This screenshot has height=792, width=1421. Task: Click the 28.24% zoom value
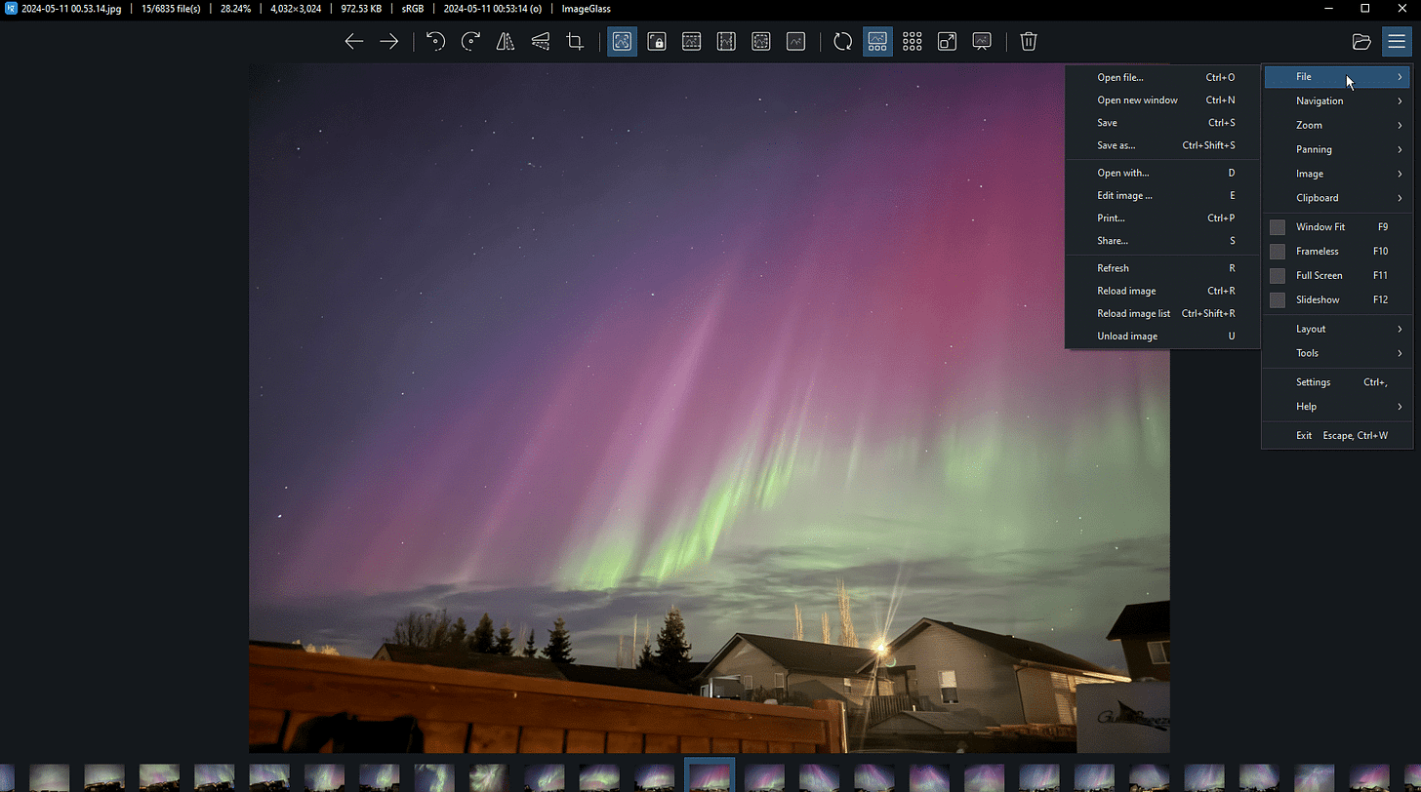(x=235, y=9)
